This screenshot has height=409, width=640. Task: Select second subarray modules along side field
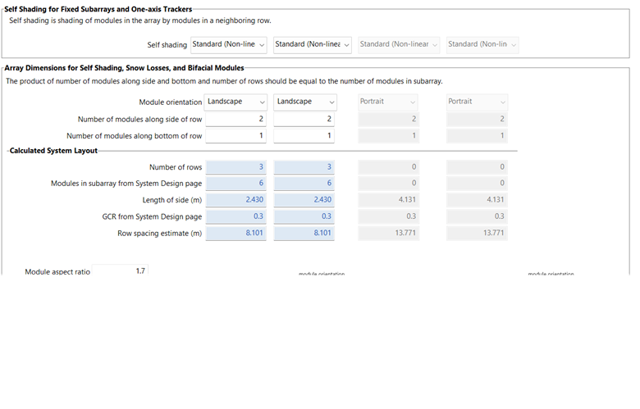305,119
